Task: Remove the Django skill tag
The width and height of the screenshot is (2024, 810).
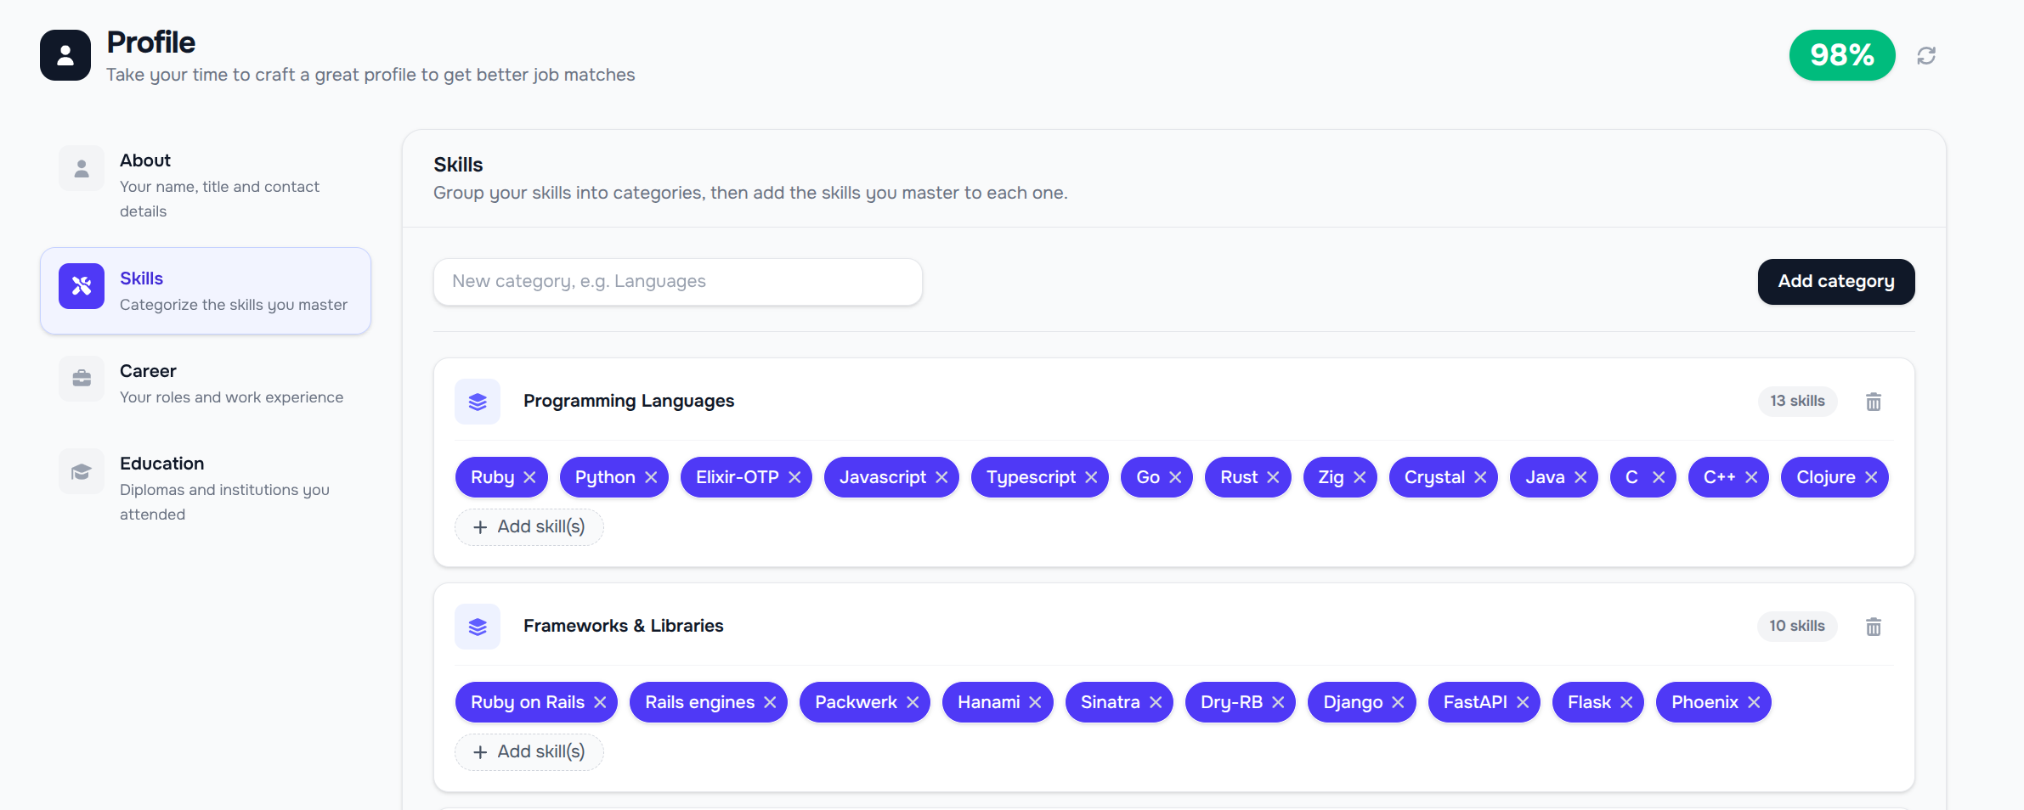Action: 1398,702
